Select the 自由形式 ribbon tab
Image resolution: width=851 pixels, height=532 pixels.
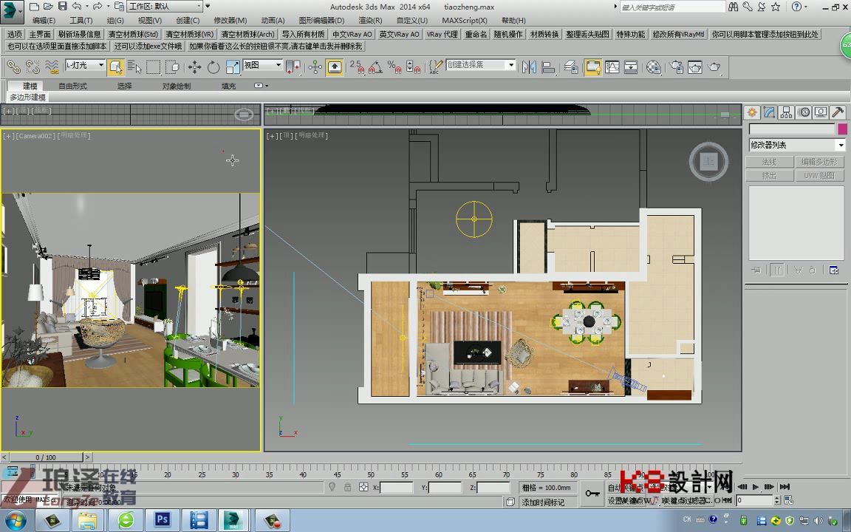pyautogui.click(x=72, y=86)
